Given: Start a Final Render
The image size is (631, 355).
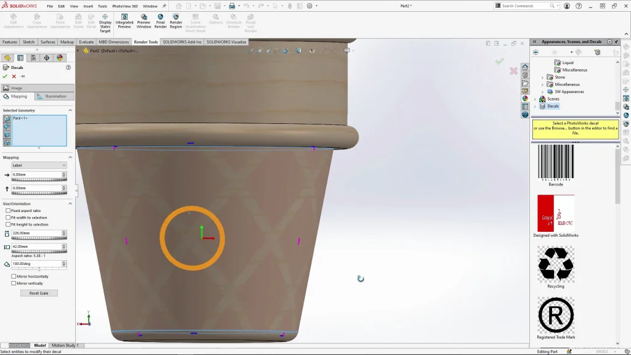Looking at the screenshot, I should (x=160, y=21).
